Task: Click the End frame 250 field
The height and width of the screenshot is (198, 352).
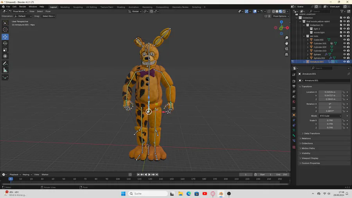Action: (282, 175)
